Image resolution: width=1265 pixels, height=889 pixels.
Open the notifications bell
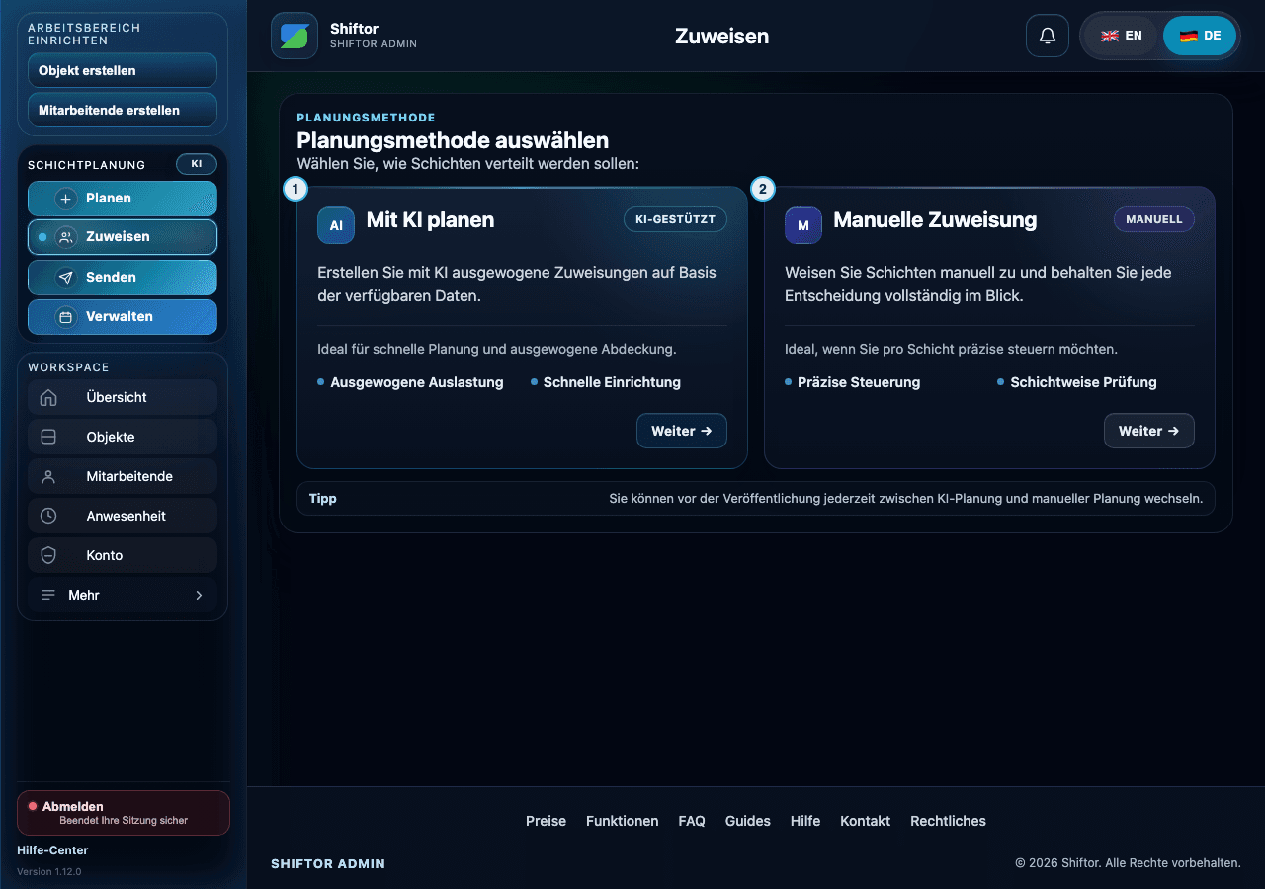[1048, 36]
